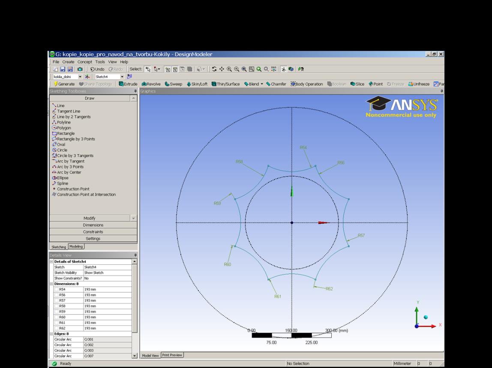
Task: Open the Create menu
Action: (x=68, y=62)
